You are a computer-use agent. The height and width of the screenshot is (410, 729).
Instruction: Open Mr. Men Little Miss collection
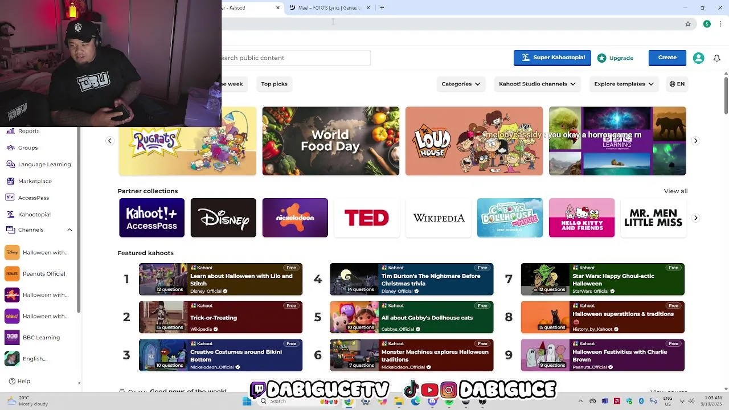click(653, 218)
